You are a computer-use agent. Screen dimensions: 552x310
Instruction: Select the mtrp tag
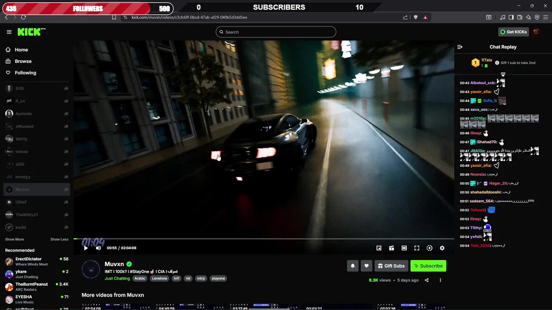tap(201, 279)
